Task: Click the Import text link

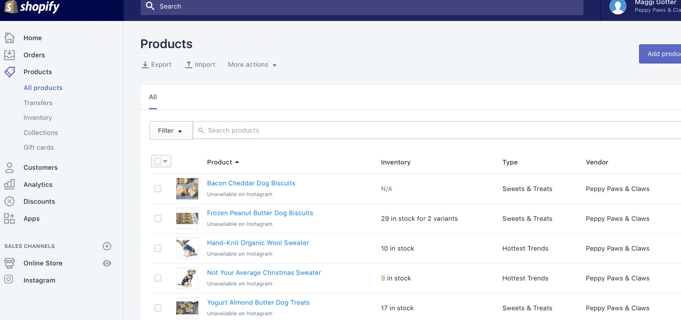Action: click(205, 64)
